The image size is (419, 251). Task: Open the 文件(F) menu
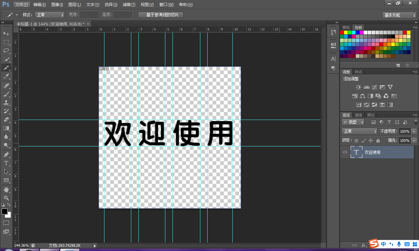coord(22,5)
